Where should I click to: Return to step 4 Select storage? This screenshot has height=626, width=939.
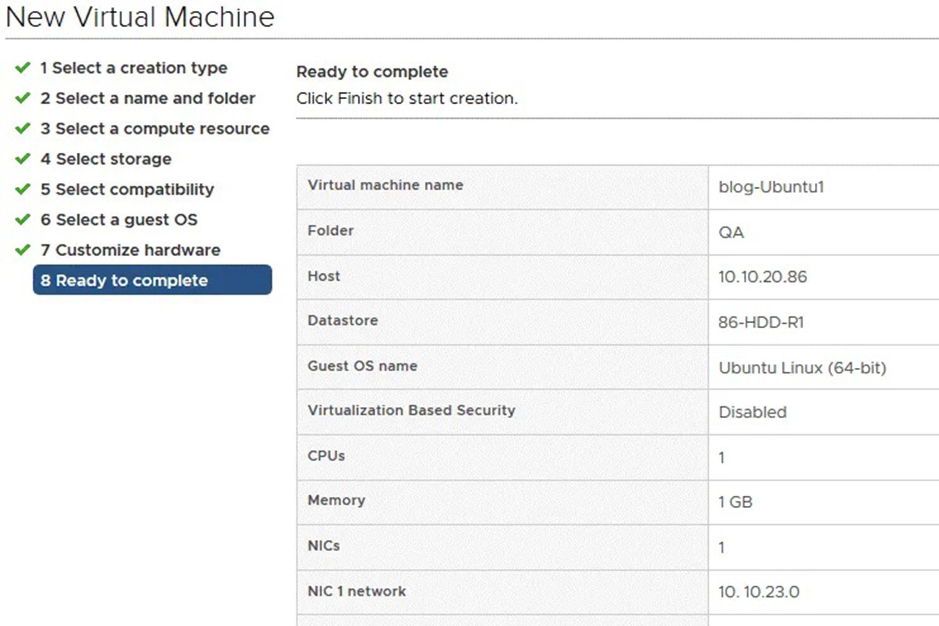coord(106,159)
